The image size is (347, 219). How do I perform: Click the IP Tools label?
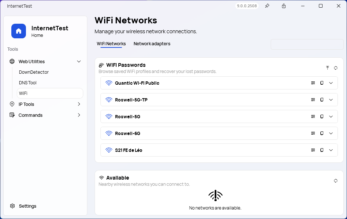pyautogui.click(x=26, y=104)
